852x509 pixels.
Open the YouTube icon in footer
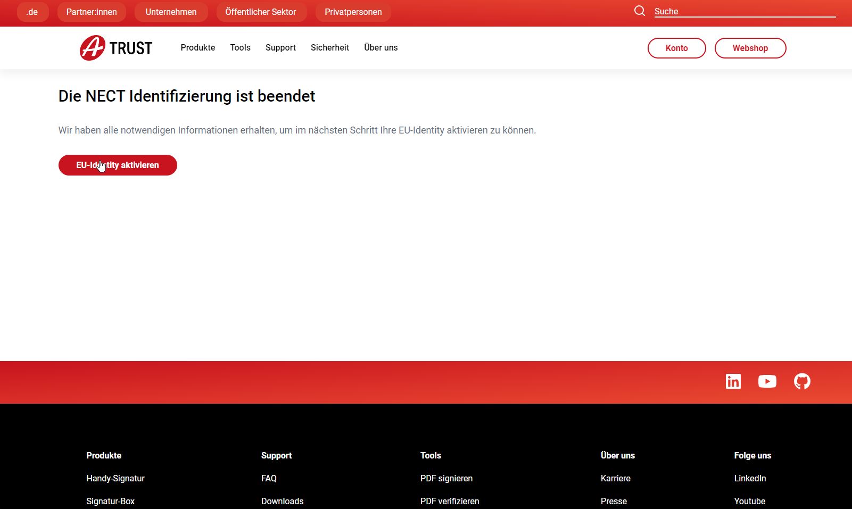click(767, 381)
